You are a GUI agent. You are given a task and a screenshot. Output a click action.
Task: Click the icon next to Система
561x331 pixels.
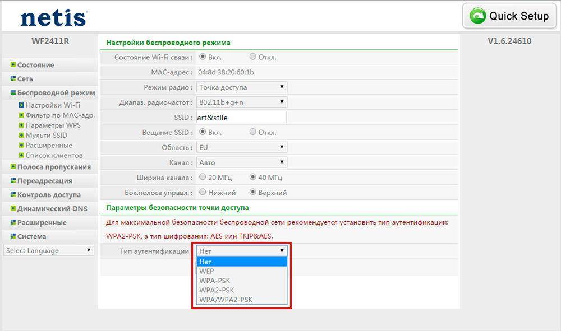13,236
